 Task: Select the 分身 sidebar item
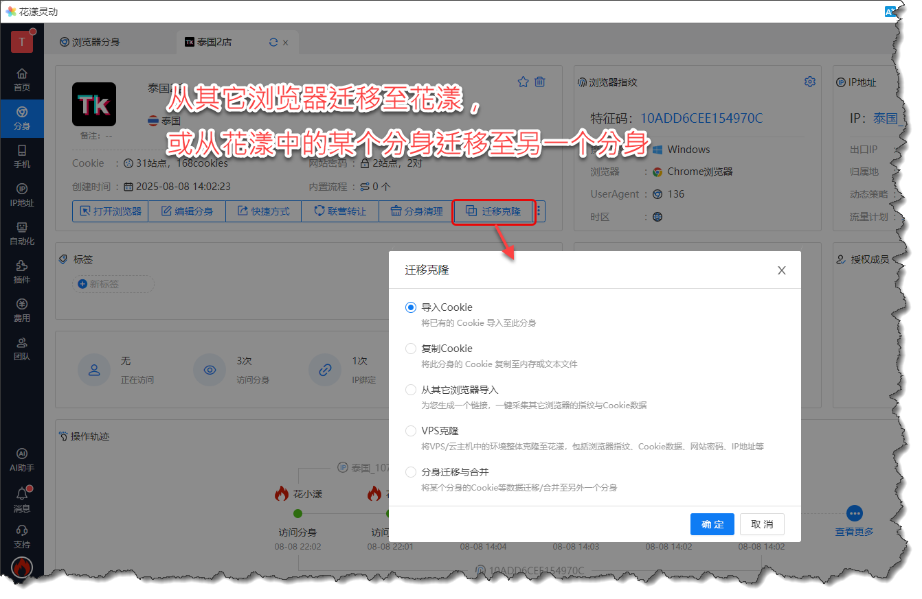[22, 118]
